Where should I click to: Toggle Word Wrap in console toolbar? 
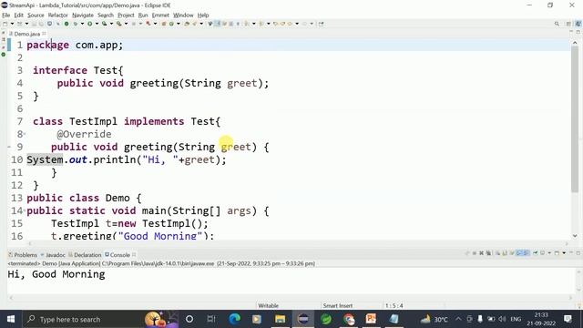512,253
